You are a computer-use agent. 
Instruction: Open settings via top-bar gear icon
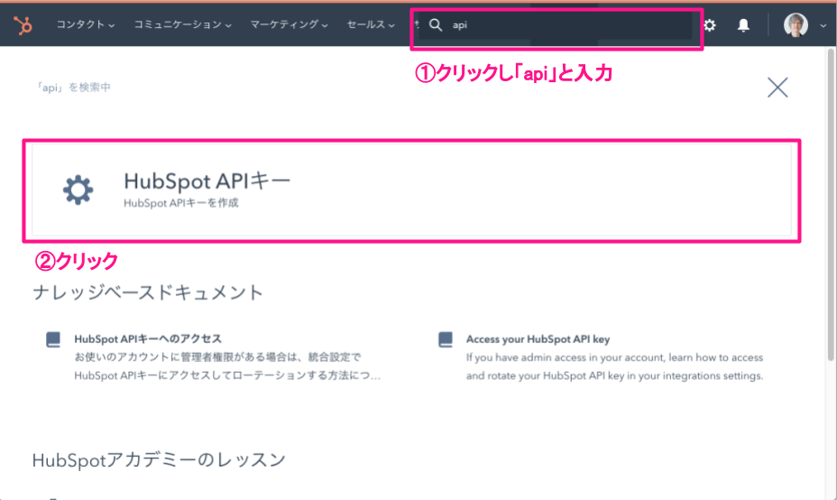[x=710, y=25]
